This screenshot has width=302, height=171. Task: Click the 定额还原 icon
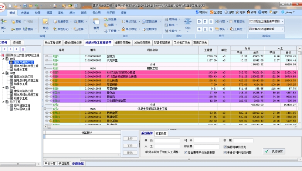pos(144,21)
